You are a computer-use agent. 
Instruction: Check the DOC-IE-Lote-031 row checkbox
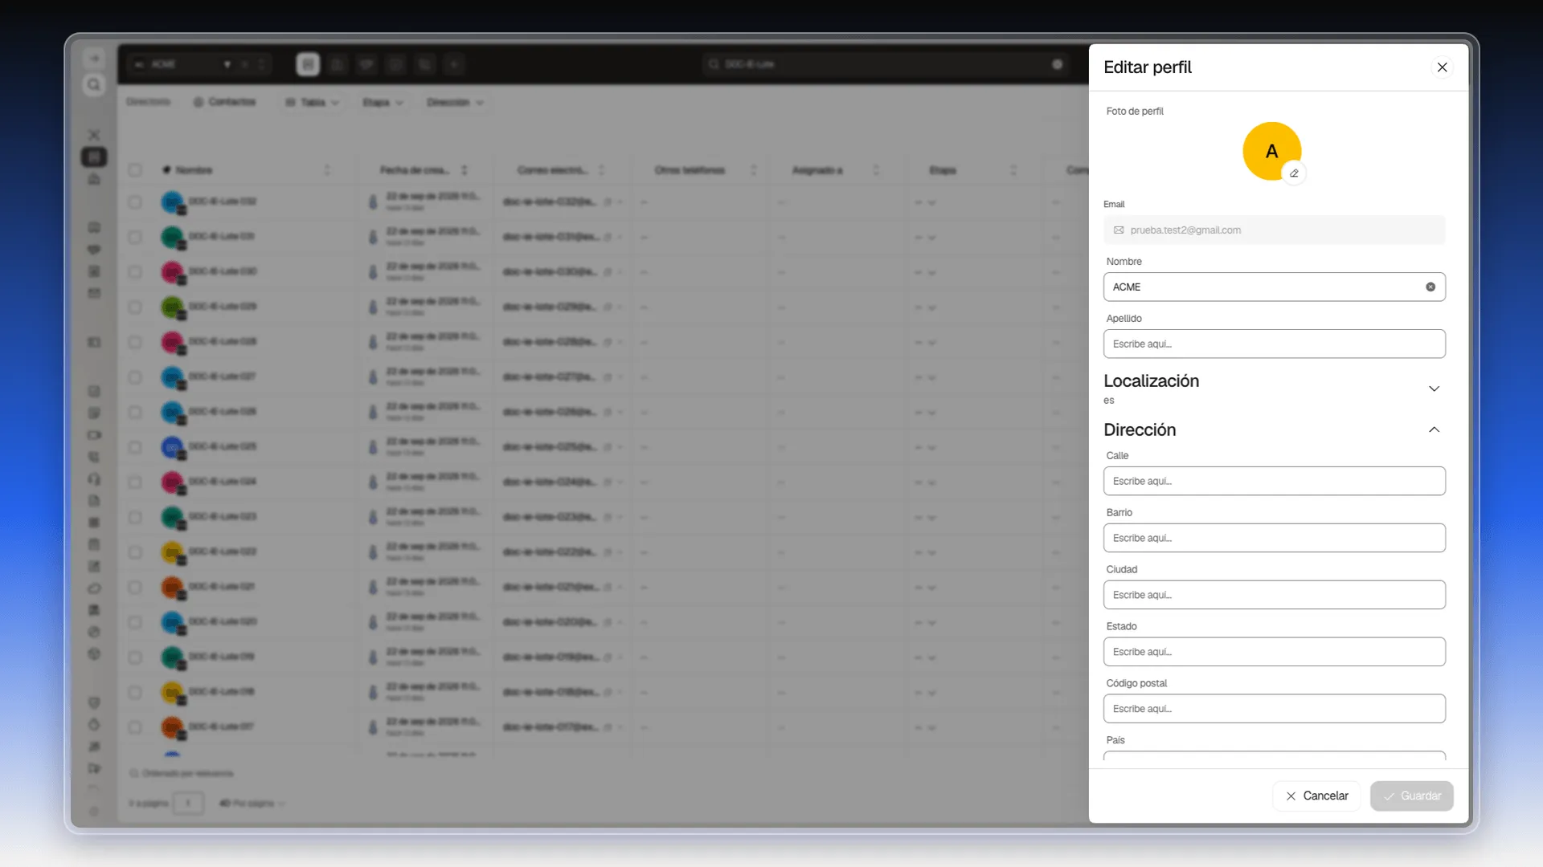(x=135, y=237)
